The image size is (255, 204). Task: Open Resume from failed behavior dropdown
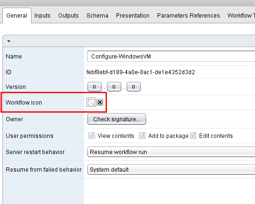171,169
